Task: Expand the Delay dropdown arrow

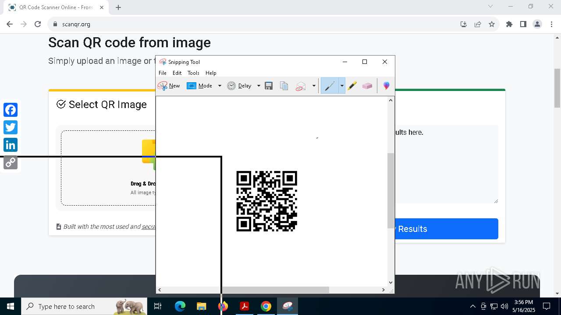Action: (x=259, y=86)
